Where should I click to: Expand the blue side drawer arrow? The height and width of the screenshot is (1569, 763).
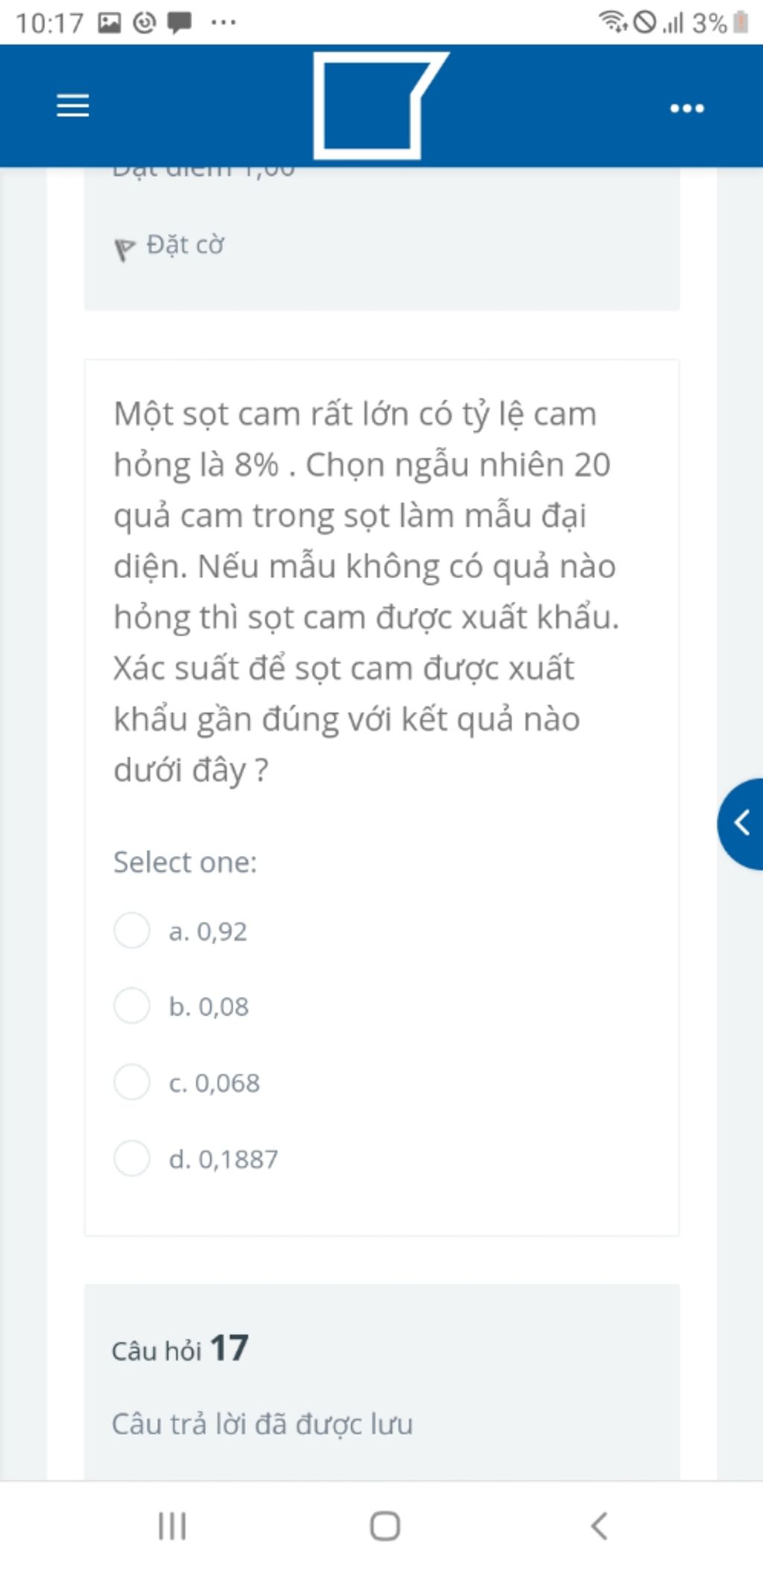point(741,824)
